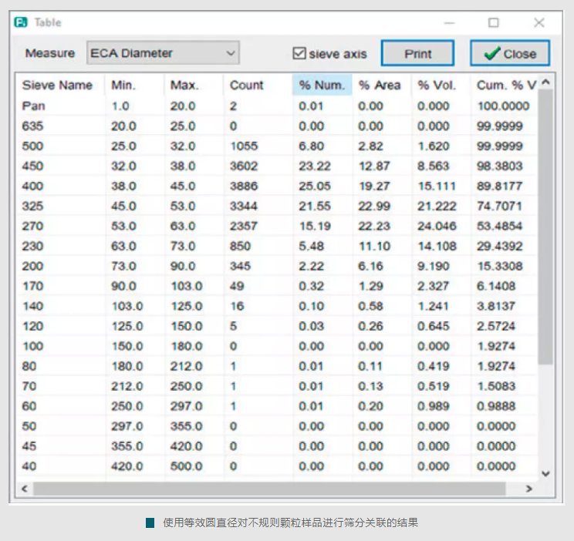Click the vertical scrollbar thumb

coord(546,223)
